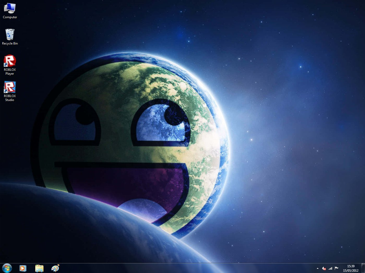Click the Show desktop button
The width and height of the screenshot is (365, 273).
coord(363,268)
